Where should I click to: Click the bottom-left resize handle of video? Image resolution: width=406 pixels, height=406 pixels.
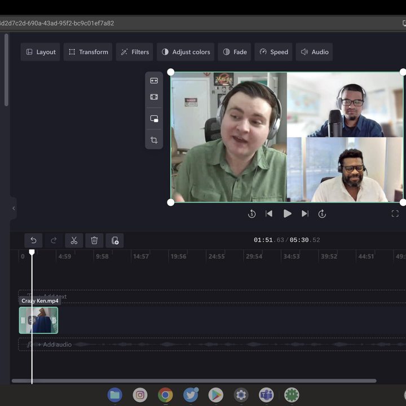pos(171,202)
